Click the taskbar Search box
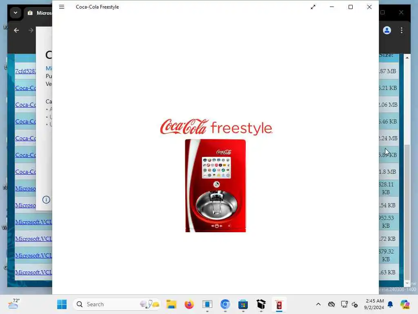Viewport: 418px width, 314px height. point(117,304)
